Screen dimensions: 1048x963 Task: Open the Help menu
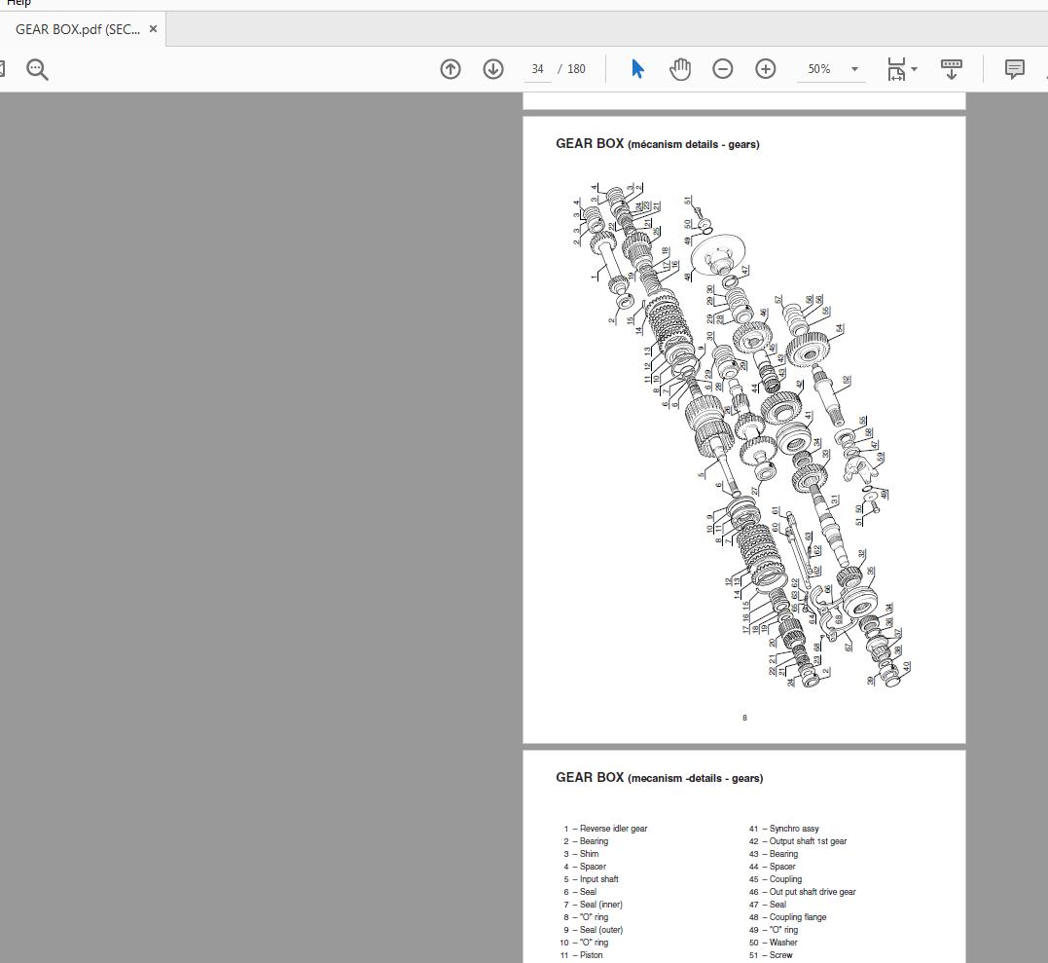pyautogui.click(x=18, y=3)
